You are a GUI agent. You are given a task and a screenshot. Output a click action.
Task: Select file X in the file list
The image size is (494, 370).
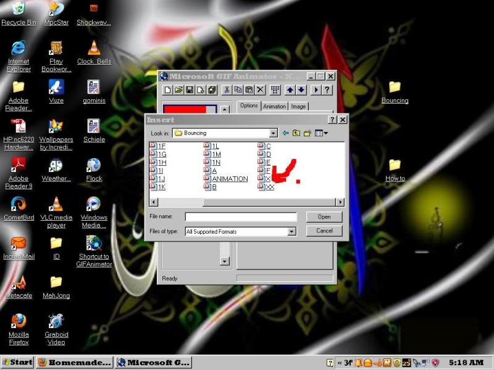point(264,179)
